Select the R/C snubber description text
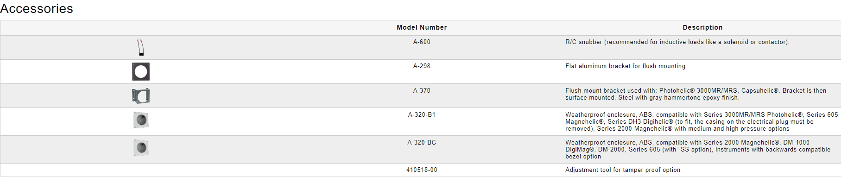The image size is (841, 177). coord(677,42)
